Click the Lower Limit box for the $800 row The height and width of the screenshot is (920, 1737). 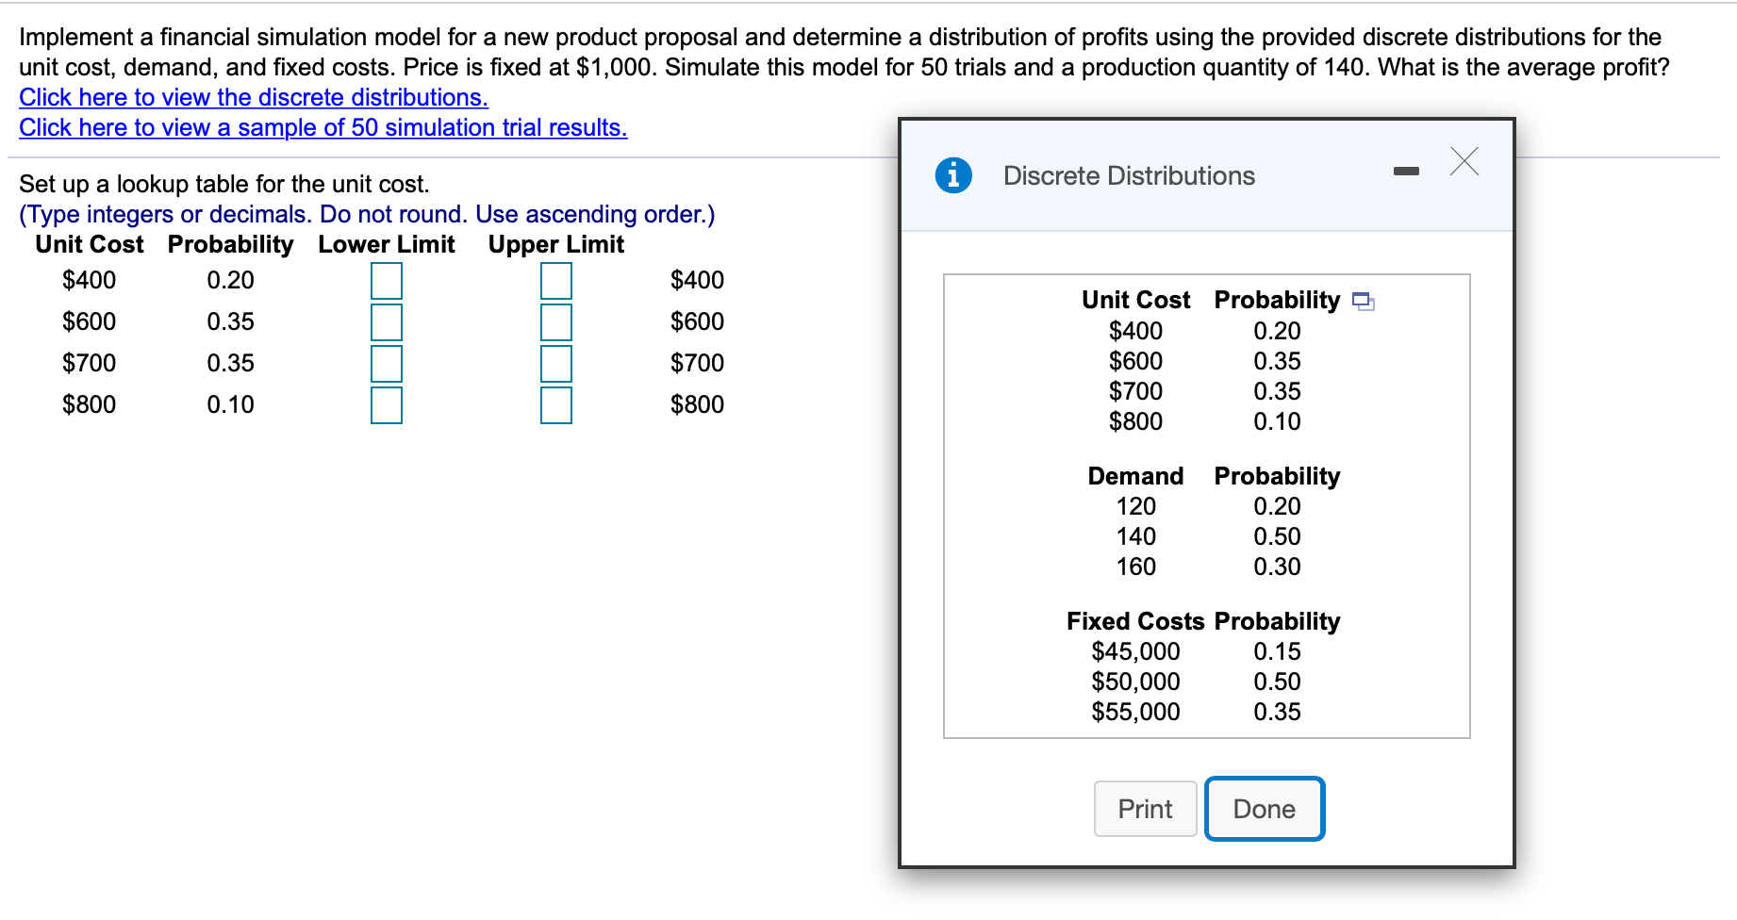386,407
